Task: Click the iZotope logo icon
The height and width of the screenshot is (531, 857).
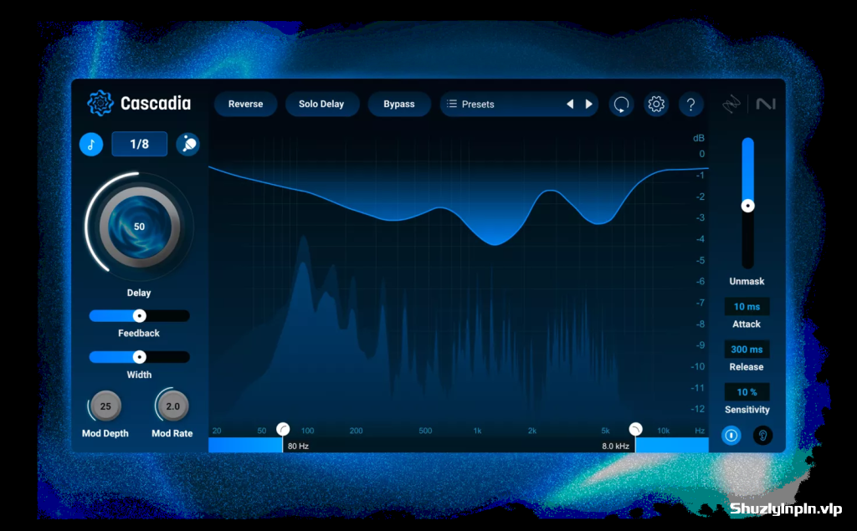Action: pyautogui.click(x=731, y=104)
